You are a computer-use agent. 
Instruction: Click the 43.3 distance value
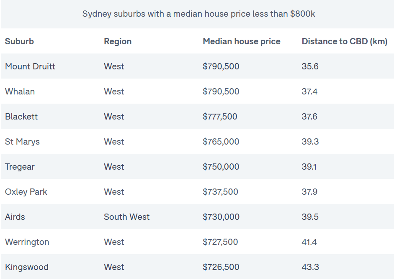[310, 267]
